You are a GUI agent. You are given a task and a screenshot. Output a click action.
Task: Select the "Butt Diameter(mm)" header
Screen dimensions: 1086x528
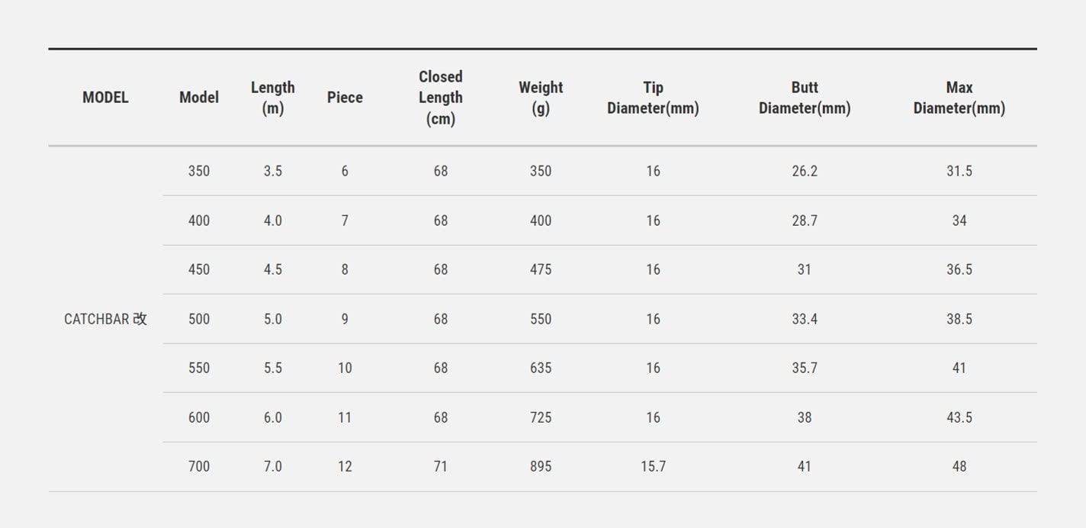(x=804, y=98)
